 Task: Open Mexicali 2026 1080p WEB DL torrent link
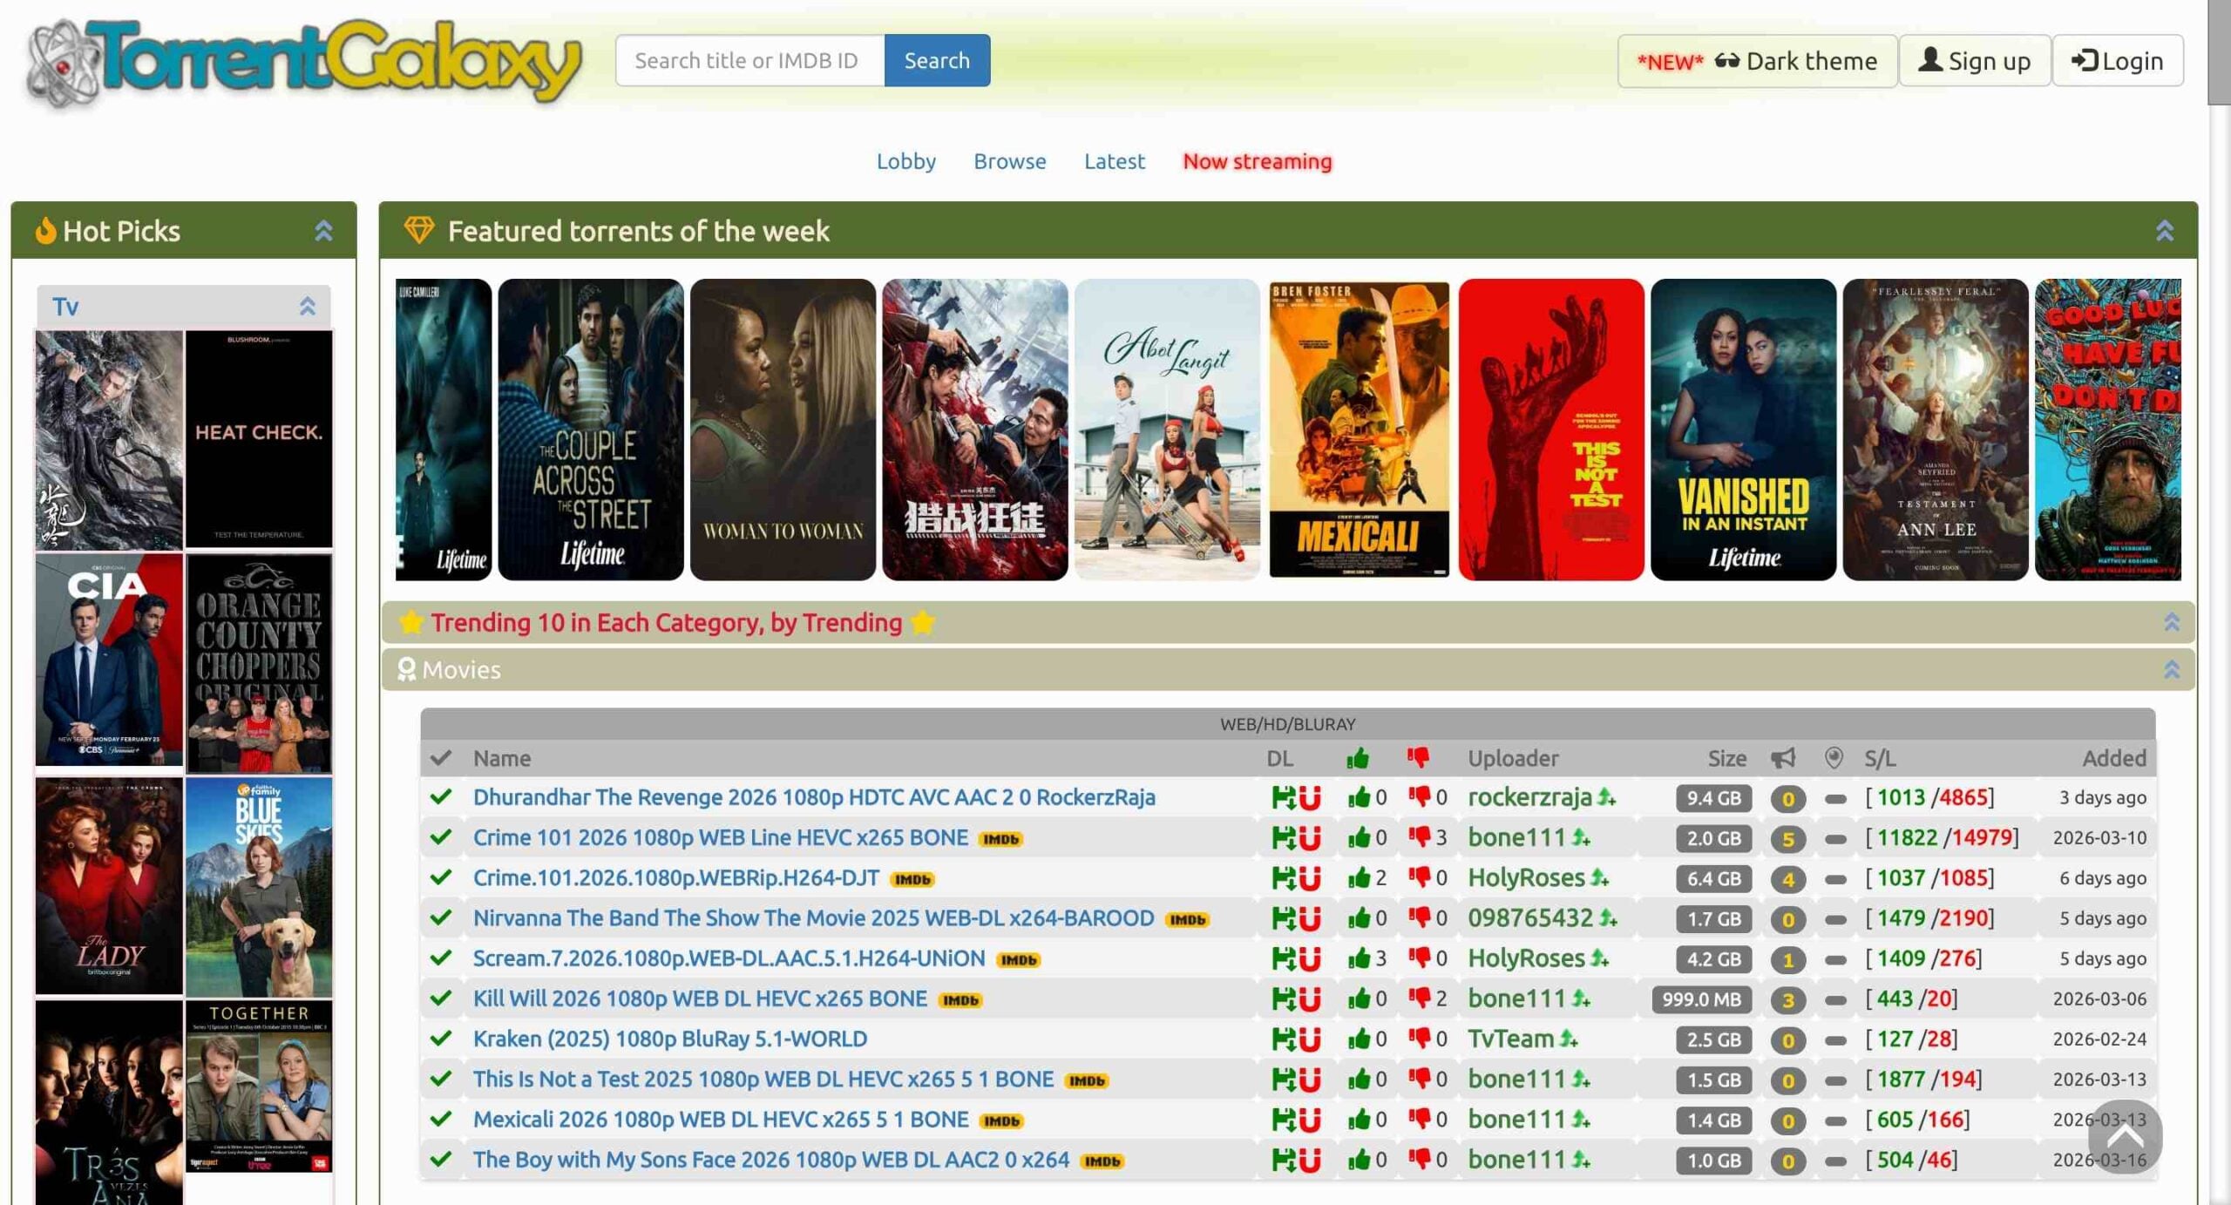720,1119
